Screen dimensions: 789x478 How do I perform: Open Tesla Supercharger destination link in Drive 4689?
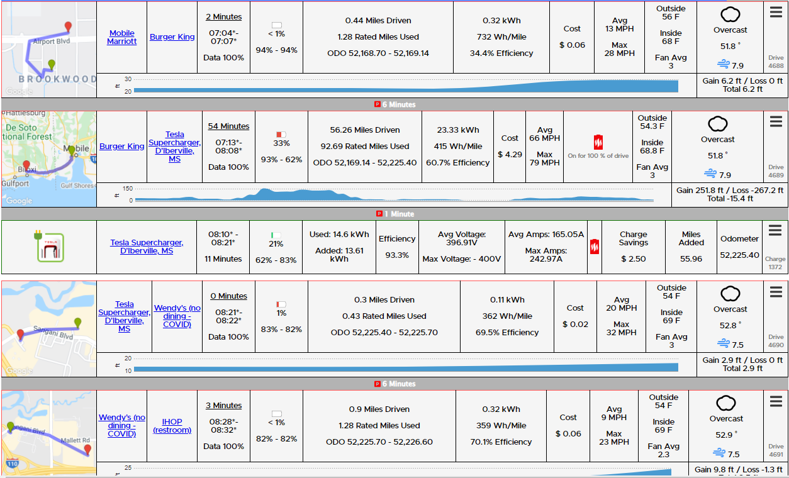point(175,147)
